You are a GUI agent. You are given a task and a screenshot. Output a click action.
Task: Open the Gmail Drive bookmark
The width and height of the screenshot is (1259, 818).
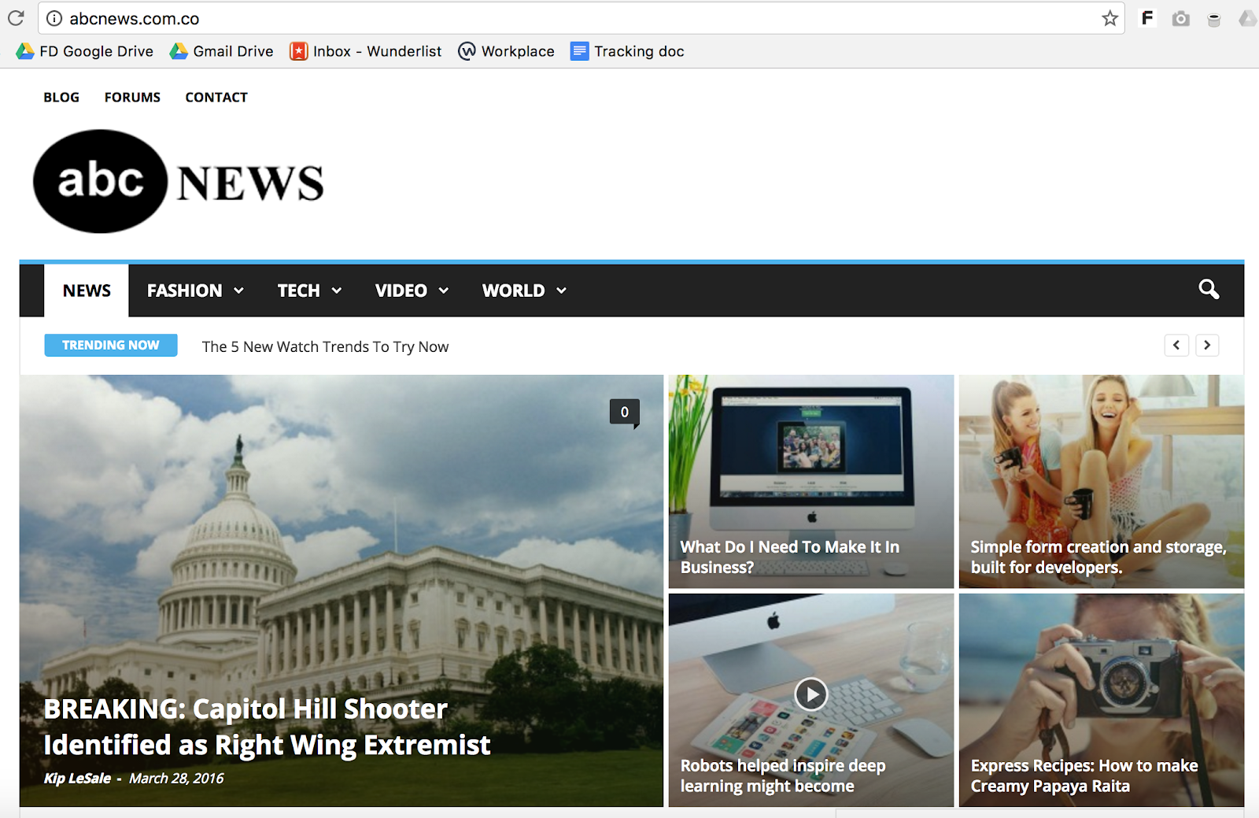pos(222,51)
